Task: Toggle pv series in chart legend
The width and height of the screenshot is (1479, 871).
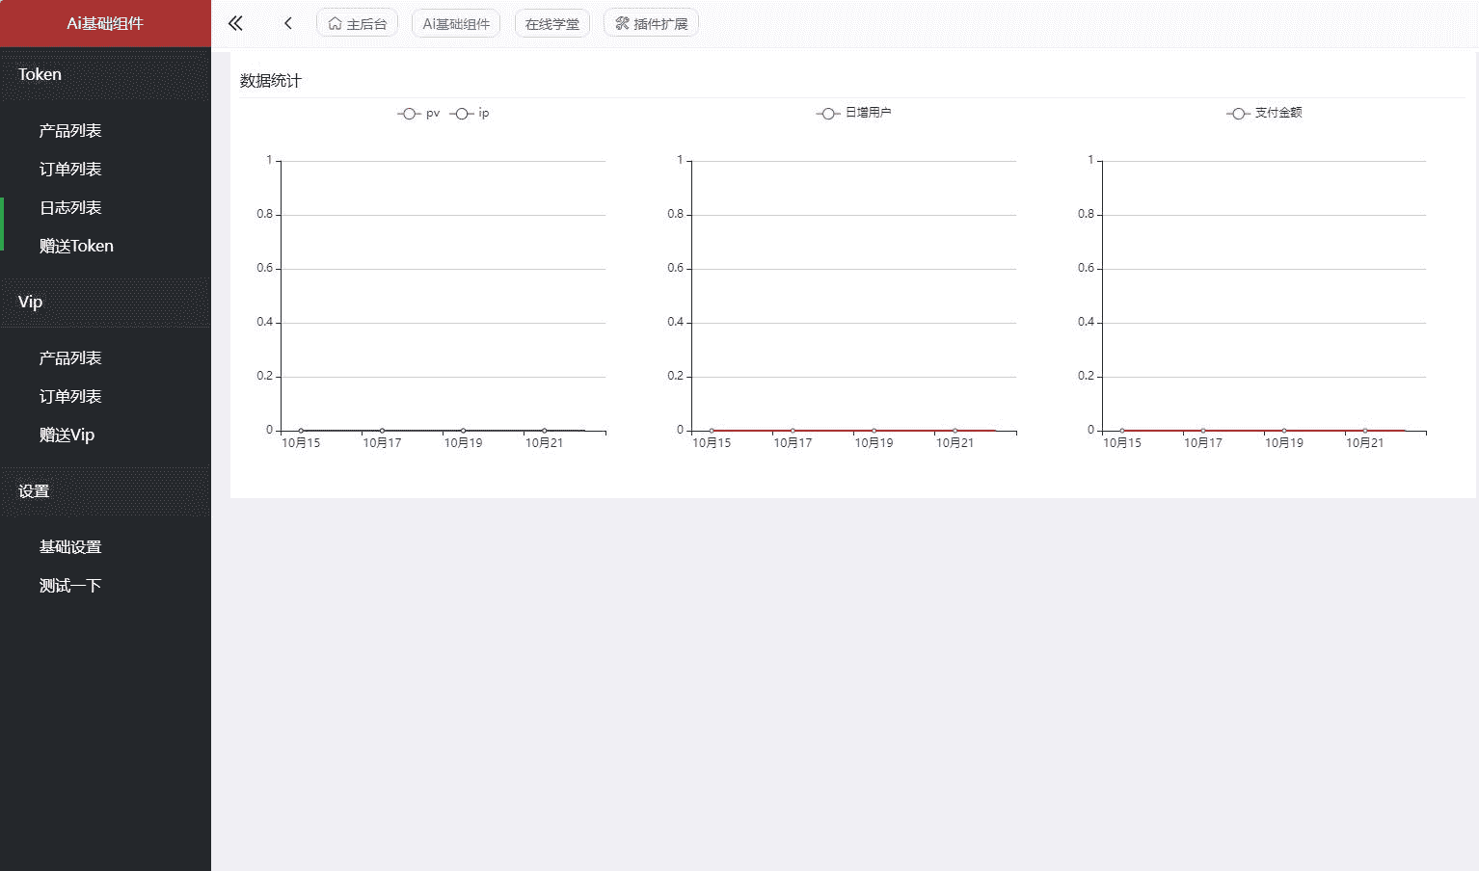Action: click(x=419, y=114)
